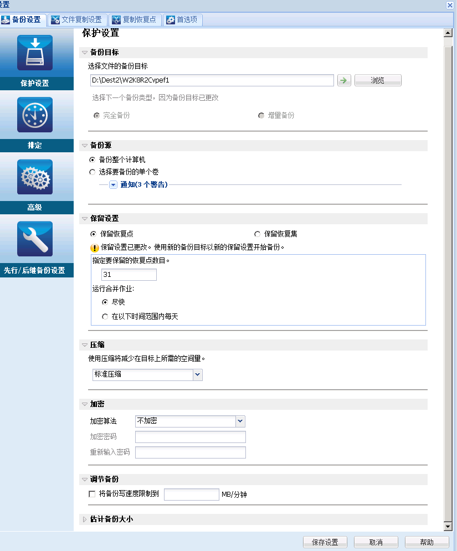Select the 保护设置 sidebar icon
Image resolution: width=457 pixels, height=551 pixels.
click(x=35, y=53)
